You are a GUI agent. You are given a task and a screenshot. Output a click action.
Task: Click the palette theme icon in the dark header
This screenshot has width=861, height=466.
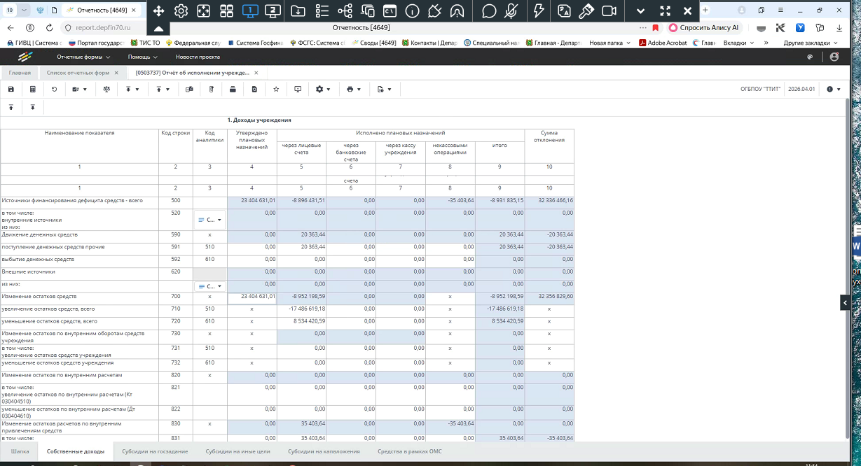[x=810, y=57]
